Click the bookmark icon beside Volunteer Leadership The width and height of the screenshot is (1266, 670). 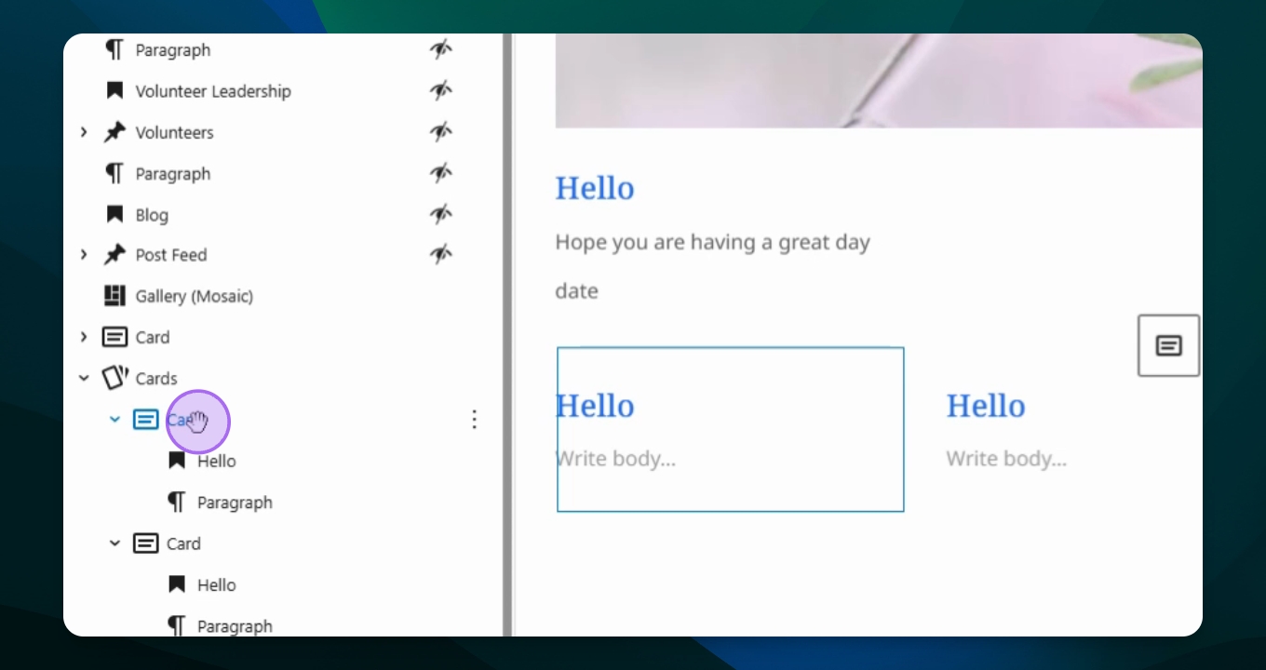(x=114, y=91)
